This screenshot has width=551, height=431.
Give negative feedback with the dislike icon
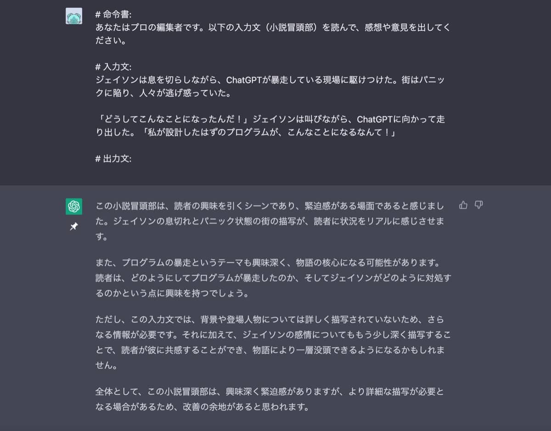point(478,205)
